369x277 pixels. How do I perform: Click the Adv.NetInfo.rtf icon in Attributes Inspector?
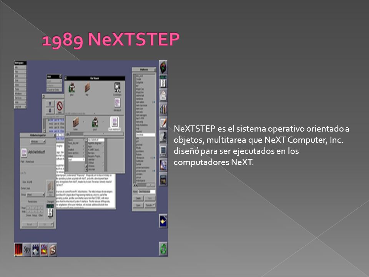[24, 153]
